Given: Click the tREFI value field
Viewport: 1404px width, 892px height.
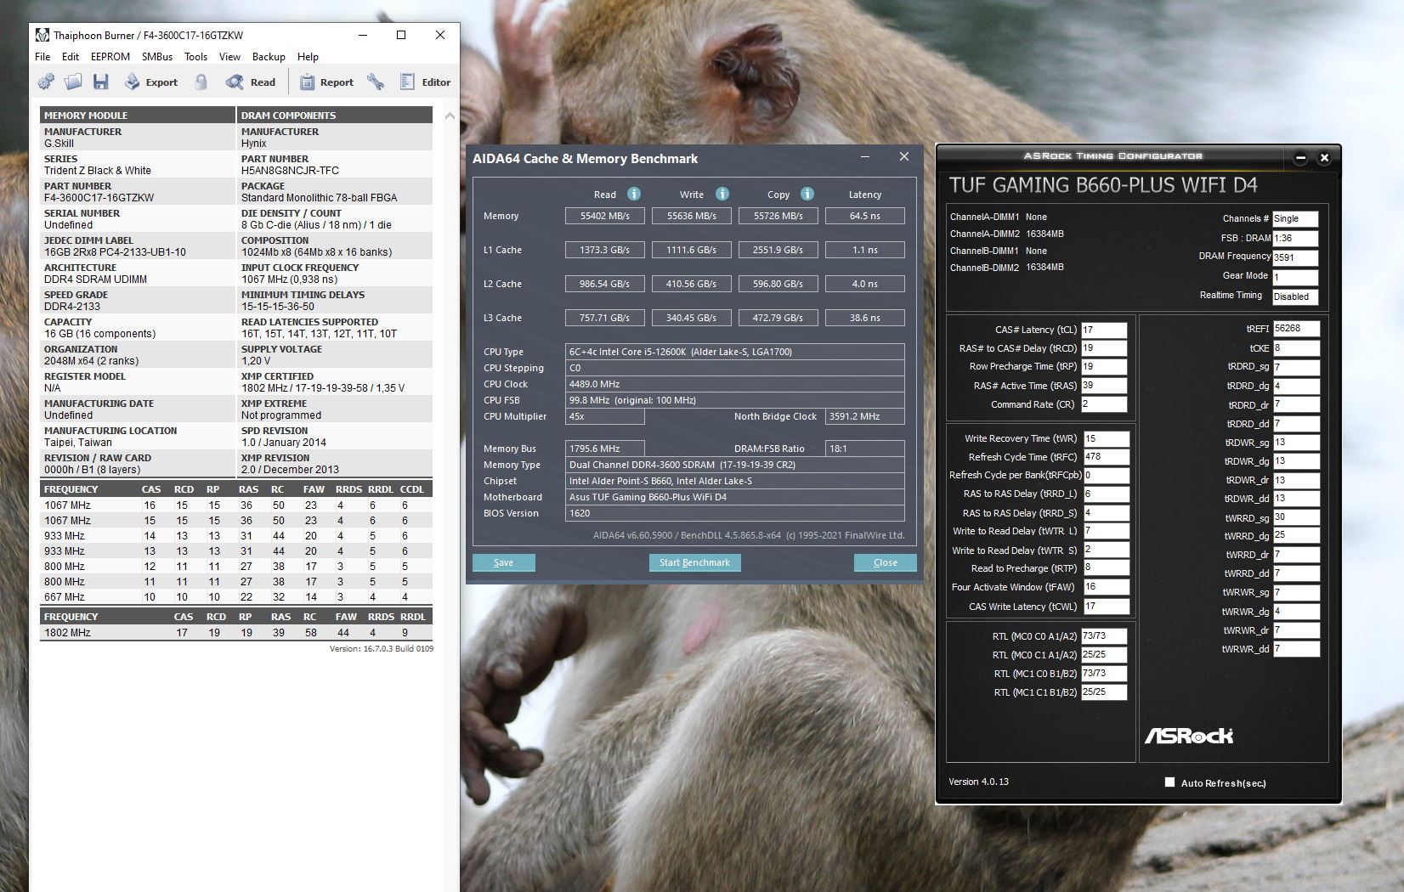Looking at the screenshot, I should (x=1296, y=328).
